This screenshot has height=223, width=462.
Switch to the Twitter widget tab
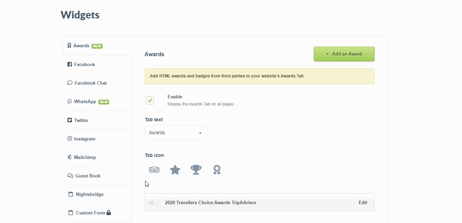coord(81,120)
